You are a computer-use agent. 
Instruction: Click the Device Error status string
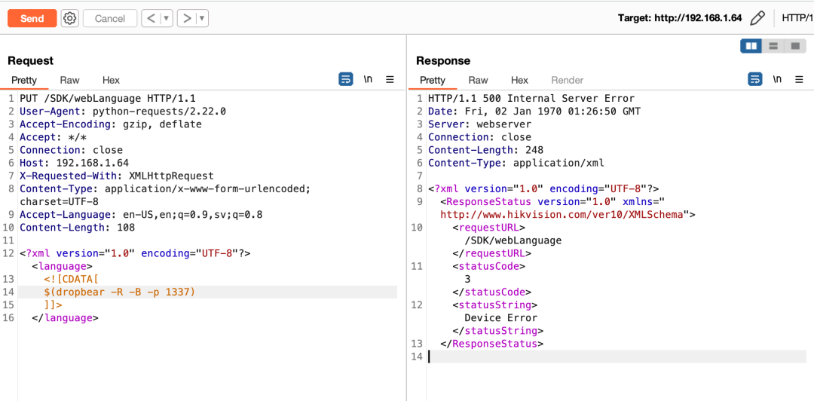pos(500,318)
